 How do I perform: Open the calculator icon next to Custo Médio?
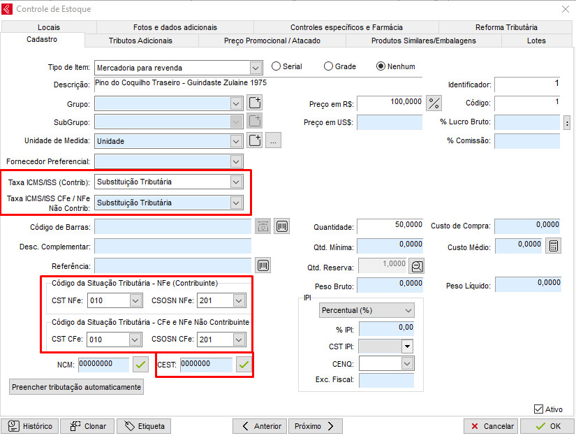coord(553,246)
